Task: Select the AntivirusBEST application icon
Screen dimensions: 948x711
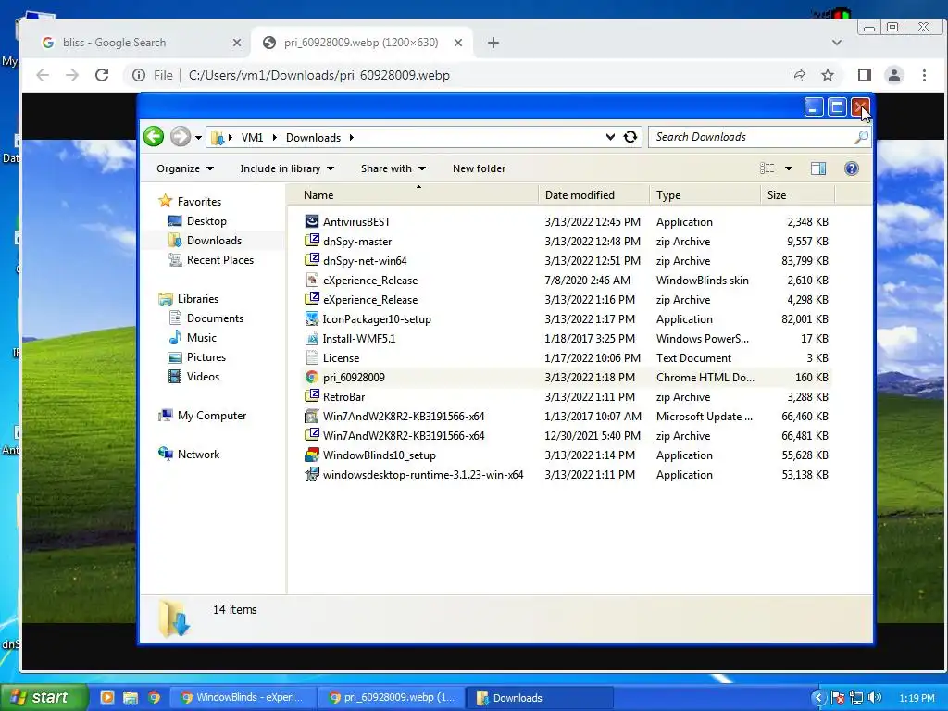Action: pos(311,221)
